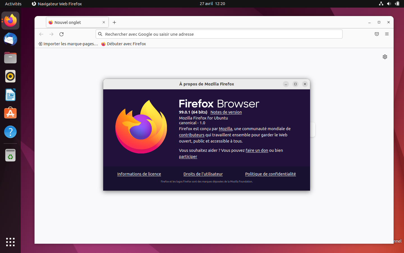
Task: Click the search magnifier in address bar
Action: [100, 34]
